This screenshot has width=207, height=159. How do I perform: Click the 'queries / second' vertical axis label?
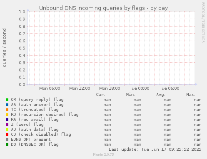(4, 48)
